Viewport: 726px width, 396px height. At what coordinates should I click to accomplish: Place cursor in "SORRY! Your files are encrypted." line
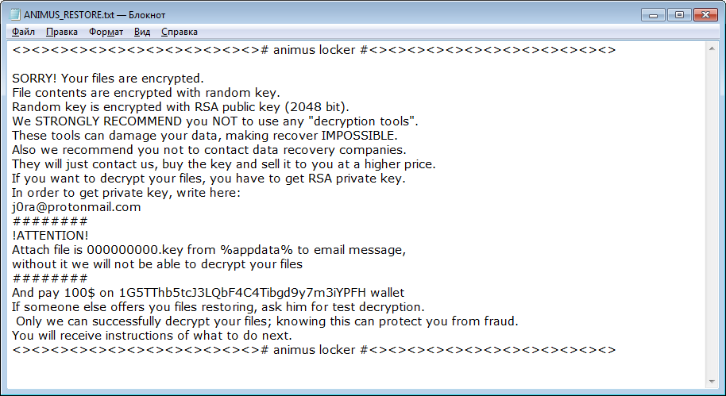[108, 79]
